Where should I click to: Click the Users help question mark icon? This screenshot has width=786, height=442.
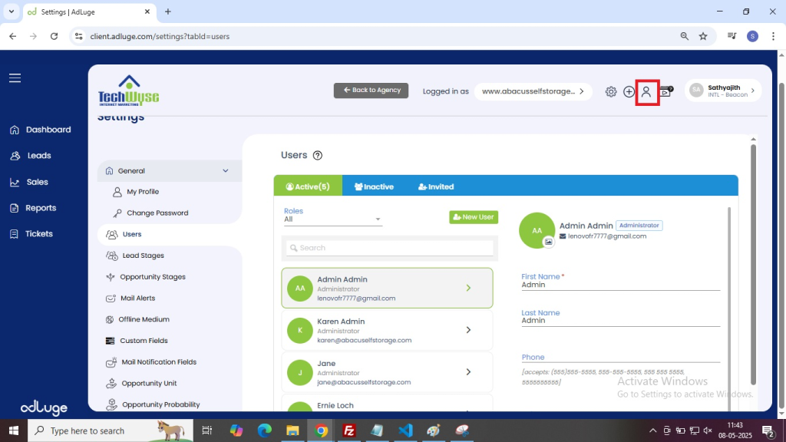coord(318,156)
